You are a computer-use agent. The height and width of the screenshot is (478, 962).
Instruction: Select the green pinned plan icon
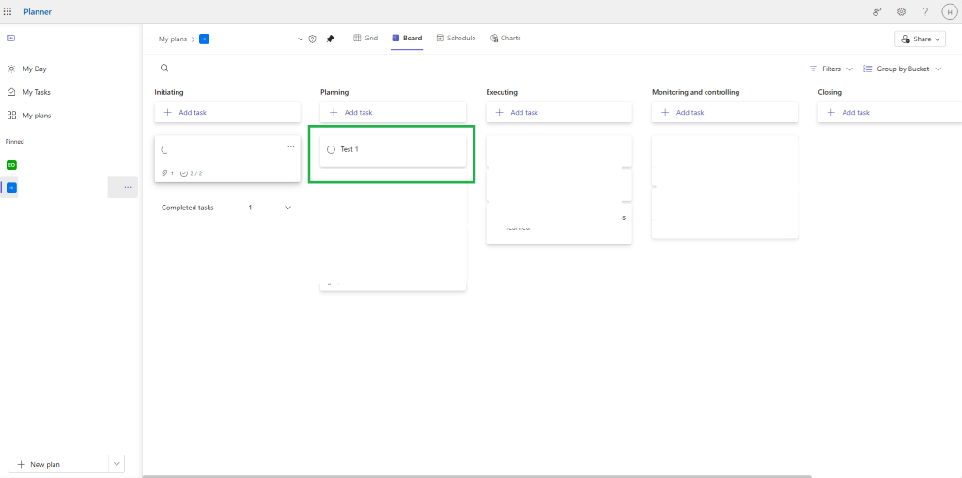(x=11, y=164)
